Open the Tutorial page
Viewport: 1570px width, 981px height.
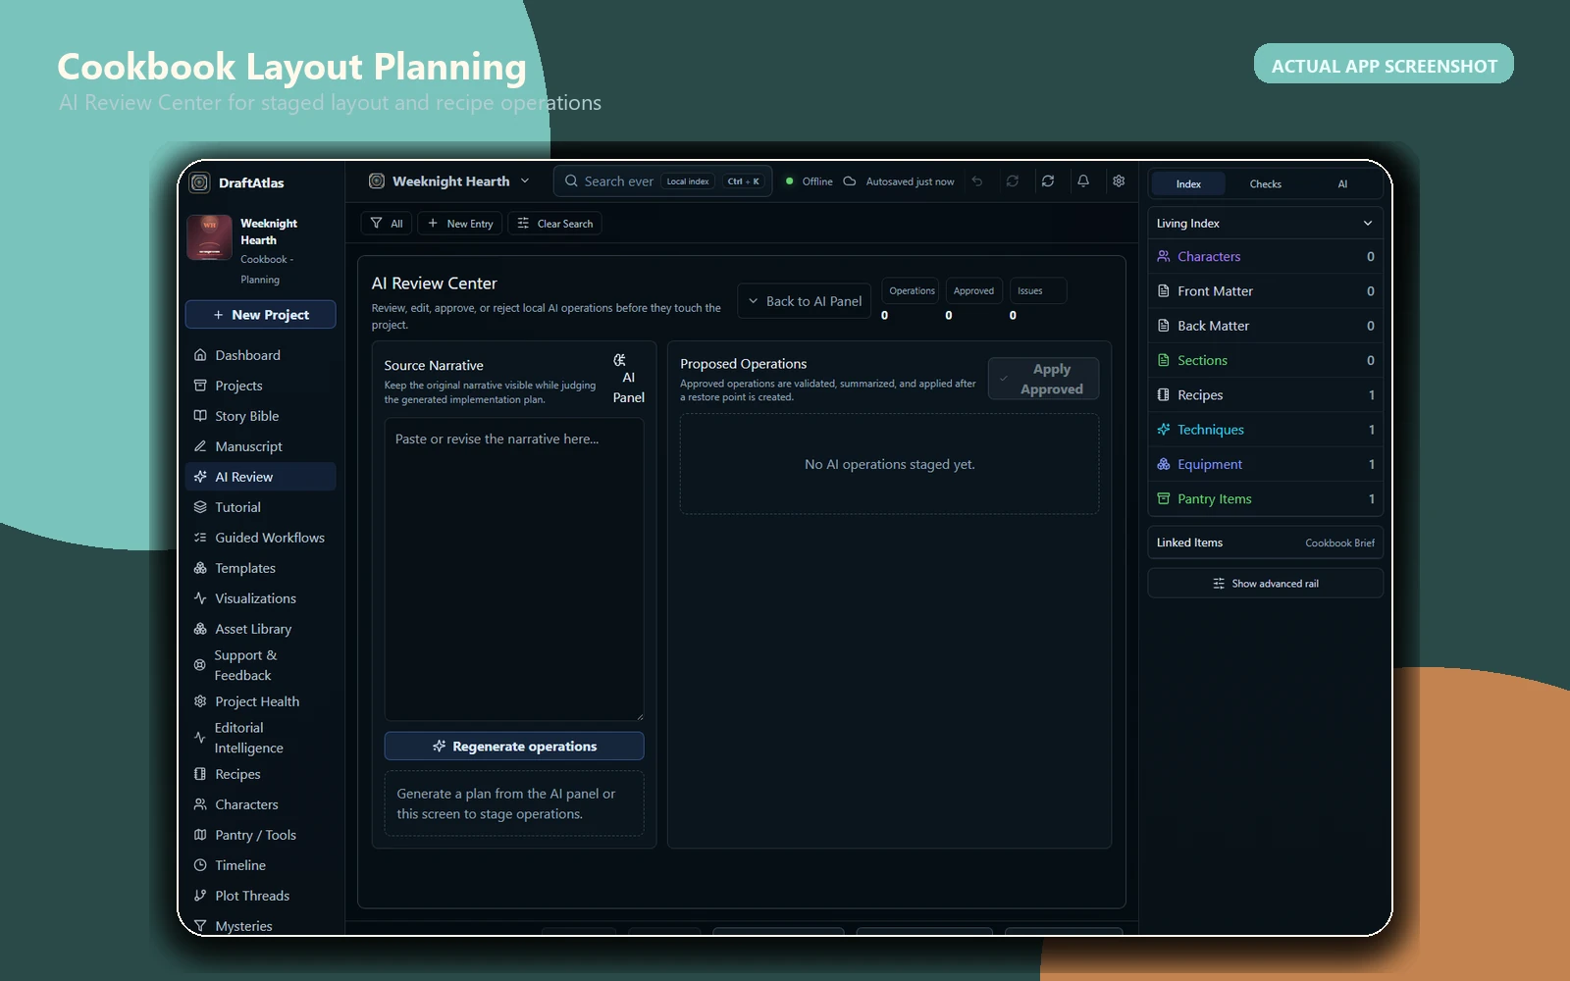(x=260, y=507)
